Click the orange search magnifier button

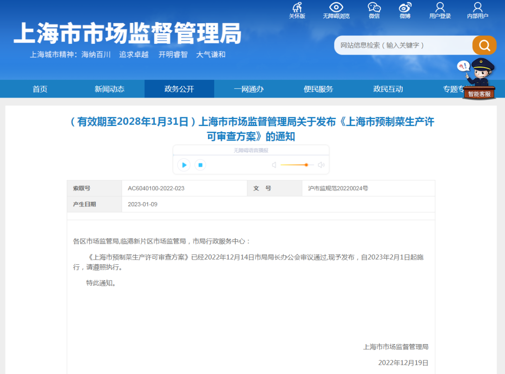click(x=484, y=45)
